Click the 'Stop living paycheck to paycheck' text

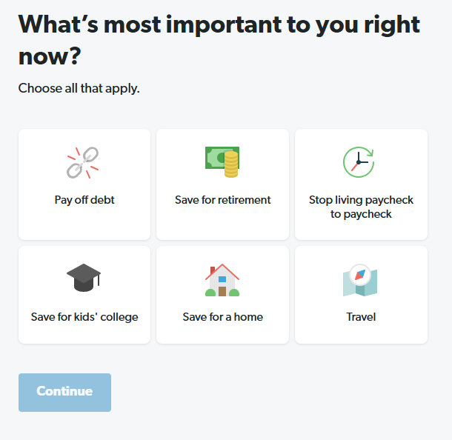361,207
